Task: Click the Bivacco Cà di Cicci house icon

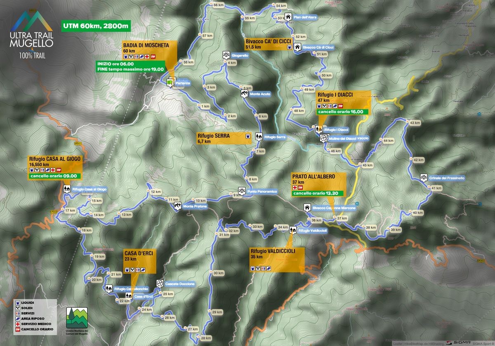Action: [x=297, y=47]
